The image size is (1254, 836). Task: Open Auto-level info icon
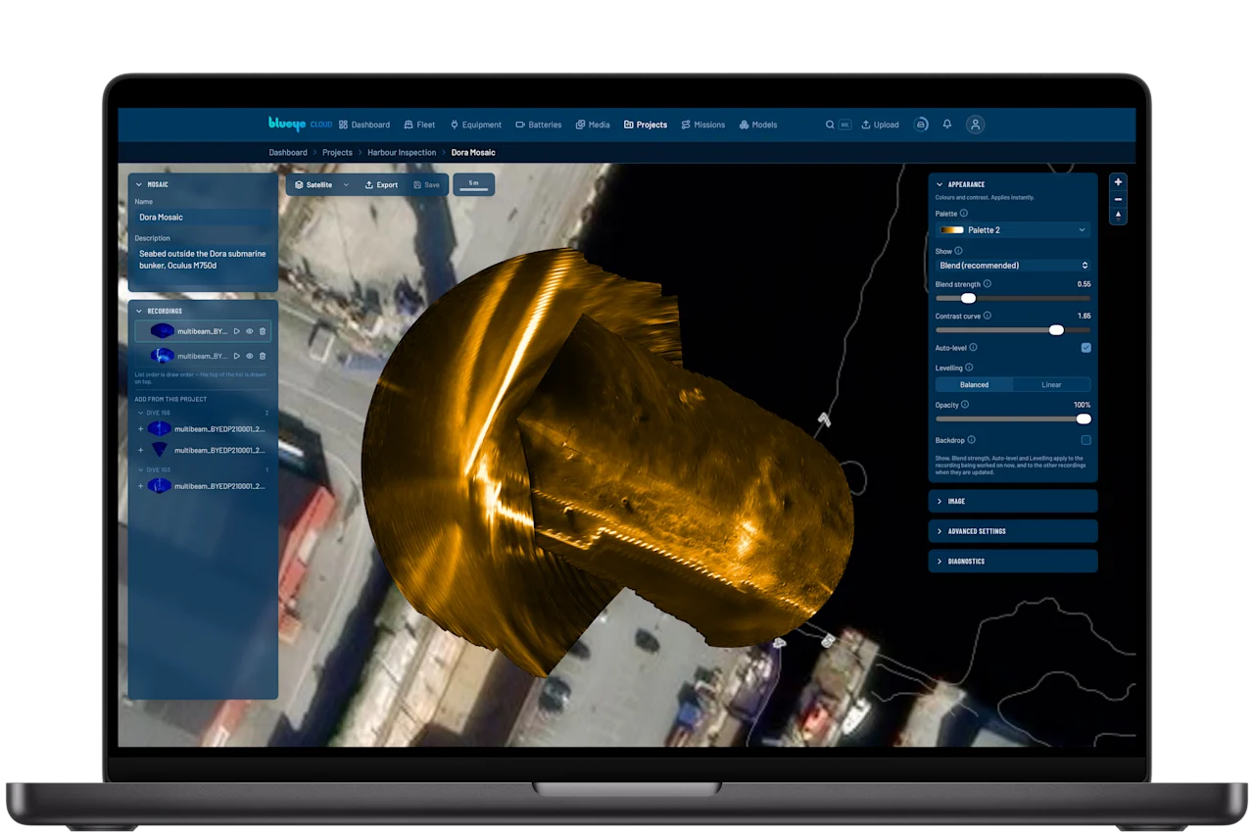click(x=973, y=347)
